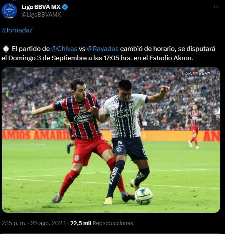Open the @Rayados mention link

click(x=102, y=49)
